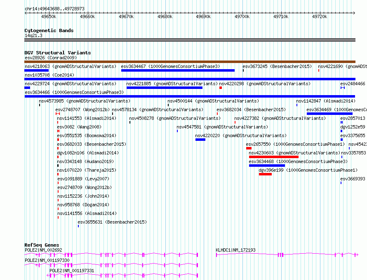Image resolution: width=367 pixels, height=280 pixels.
Task: Click the esv3634469 blue variant bar
Action: 329,114
